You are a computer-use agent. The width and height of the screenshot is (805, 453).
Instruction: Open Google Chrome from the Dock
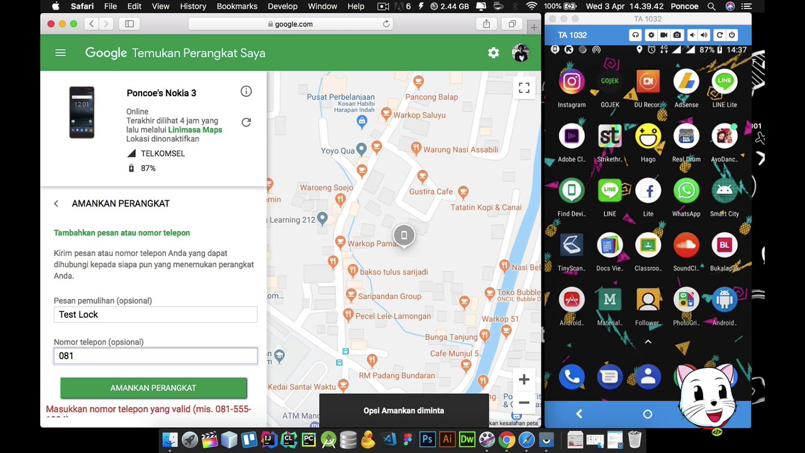[506, 439]
